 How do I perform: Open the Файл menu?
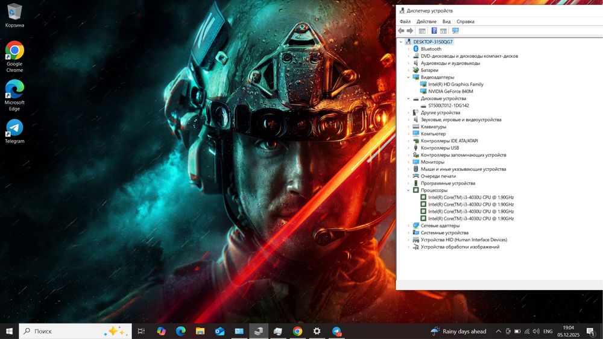[x=405, y=22]
